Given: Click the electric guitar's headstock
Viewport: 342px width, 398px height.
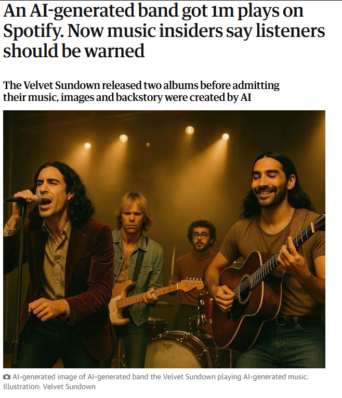Looking at the screenshot, I should click(x=191, y=284).
